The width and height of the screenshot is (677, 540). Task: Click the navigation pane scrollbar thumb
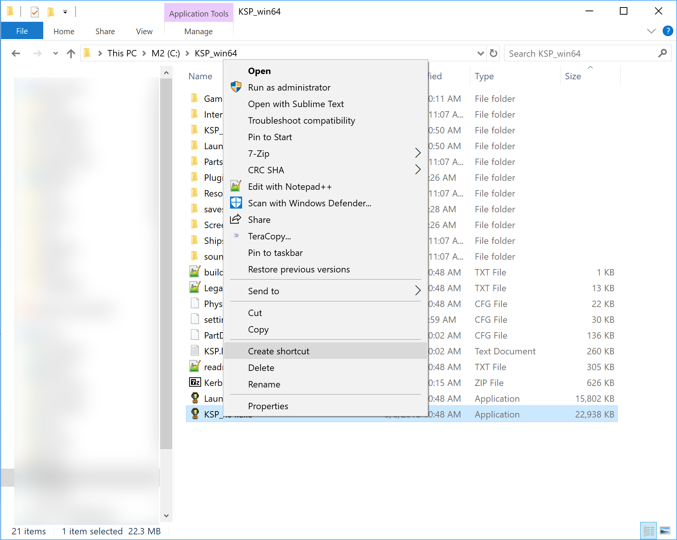(x=166, y=264)
